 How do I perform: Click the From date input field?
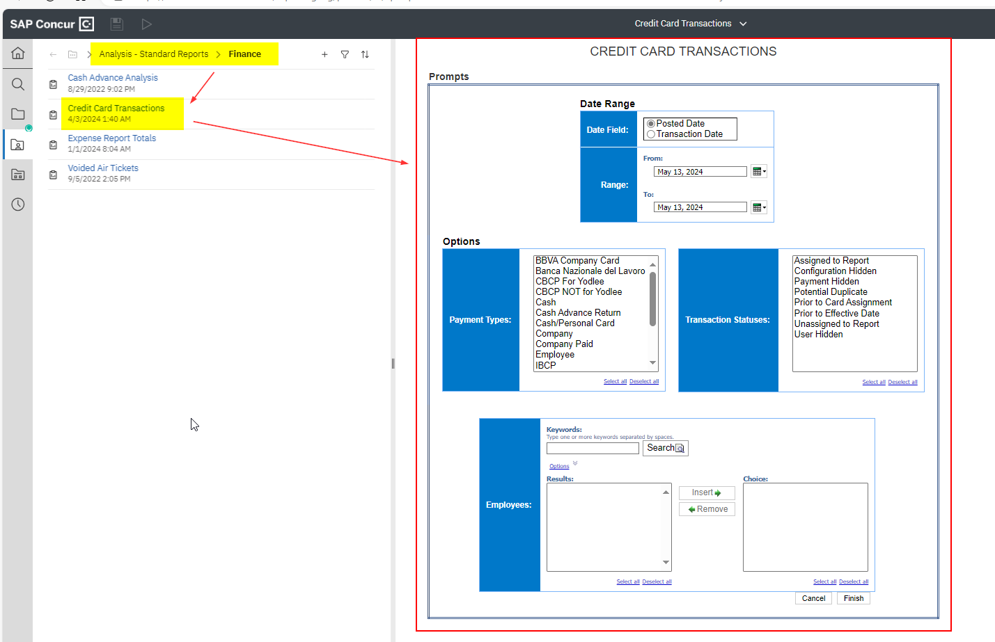[x=700, y=172]
